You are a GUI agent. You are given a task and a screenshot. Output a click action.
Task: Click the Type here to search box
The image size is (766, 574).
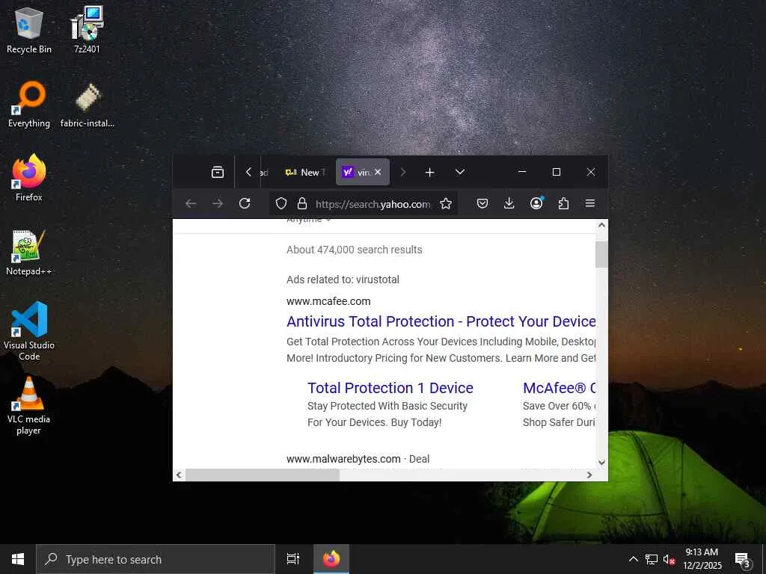[156, 559]
